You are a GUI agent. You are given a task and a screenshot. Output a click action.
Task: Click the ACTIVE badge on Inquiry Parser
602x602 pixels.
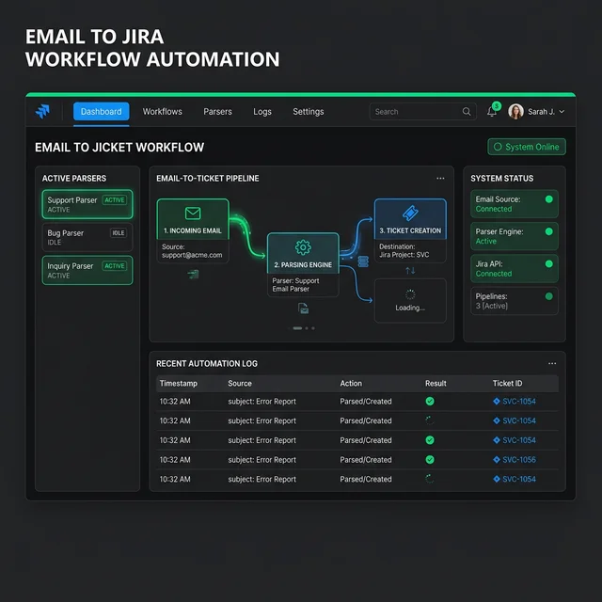[115, 266]
